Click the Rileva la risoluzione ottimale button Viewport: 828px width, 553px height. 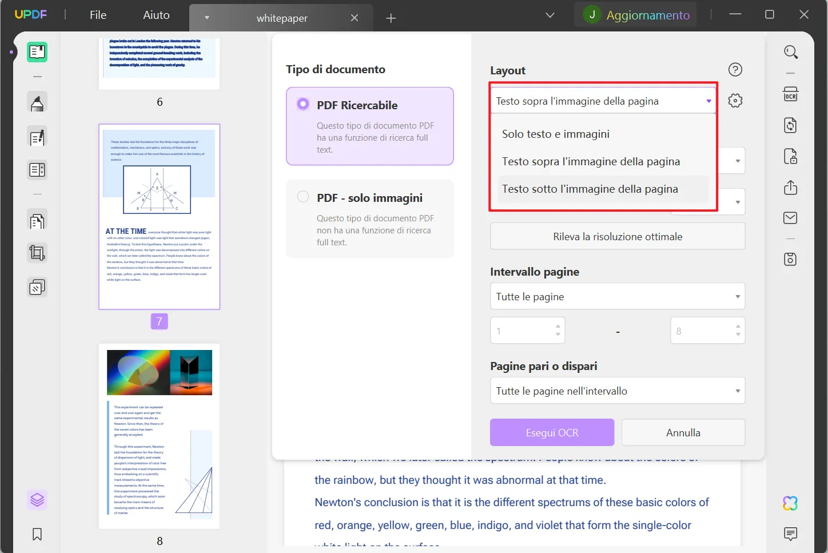point(617,236)
